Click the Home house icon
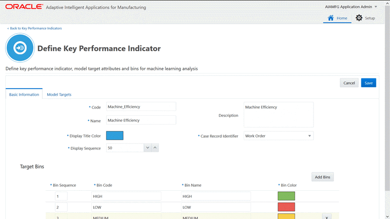Image resolution: width=390 pixels, height=219 pixels. coord(331,18)
